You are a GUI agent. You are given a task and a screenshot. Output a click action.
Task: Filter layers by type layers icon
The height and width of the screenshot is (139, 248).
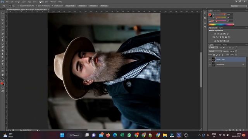pyautogui.click(x=227, y=47)
